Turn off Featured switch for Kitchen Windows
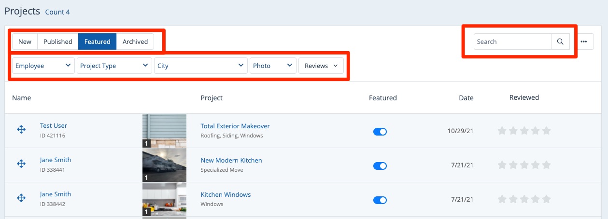The height and width of the screenshot is (219, 608). pyautogui.click(x=380, y=200)
